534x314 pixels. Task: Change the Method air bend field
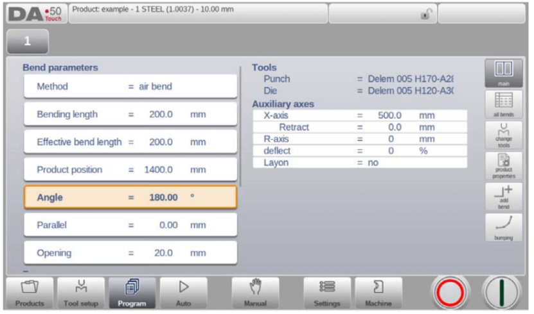pos(130,87)
